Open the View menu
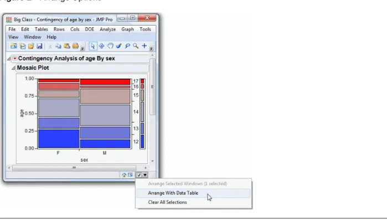Image resolution: width=387 pixels, height=220 pixels. [13, 37]
